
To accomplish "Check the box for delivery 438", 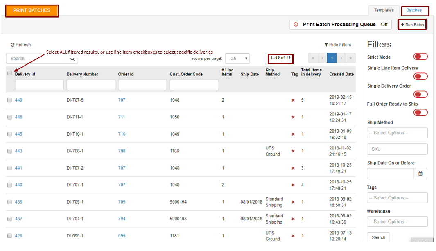I will pos(9,202).
